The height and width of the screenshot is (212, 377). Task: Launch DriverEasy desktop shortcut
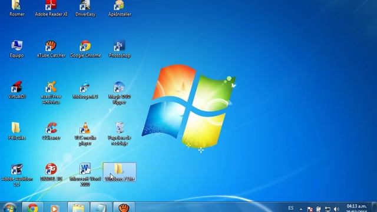pyautogui.click(x=85, y=8)
